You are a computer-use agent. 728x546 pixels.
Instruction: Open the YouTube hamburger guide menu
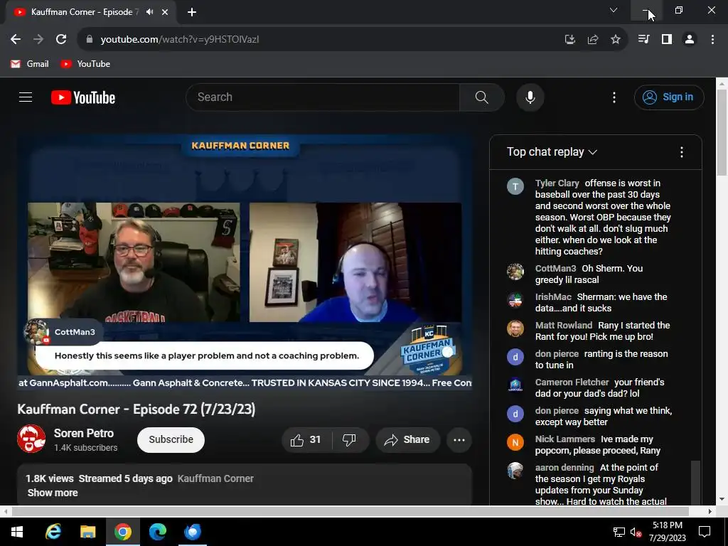(26, 97)
